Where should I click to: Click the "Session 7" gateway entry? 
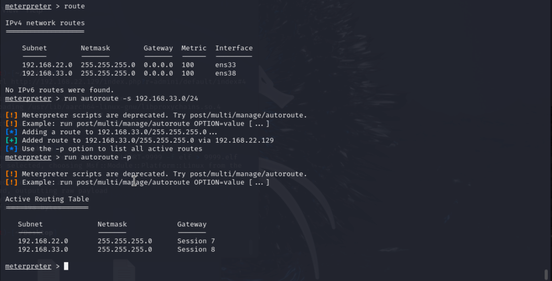point(196,241)
